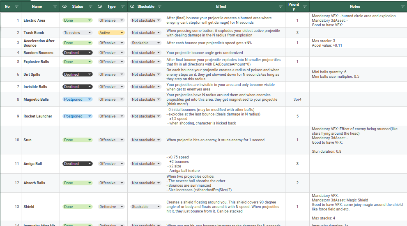Open Status dropdown for Absorb Balls
The width and height of the screenshot is (407, 226).
pyautogui.click(x=77, y=183)
